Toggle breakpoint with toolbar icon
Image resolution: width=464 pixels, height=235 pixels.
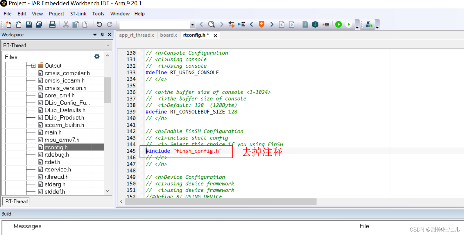[326, 24]
